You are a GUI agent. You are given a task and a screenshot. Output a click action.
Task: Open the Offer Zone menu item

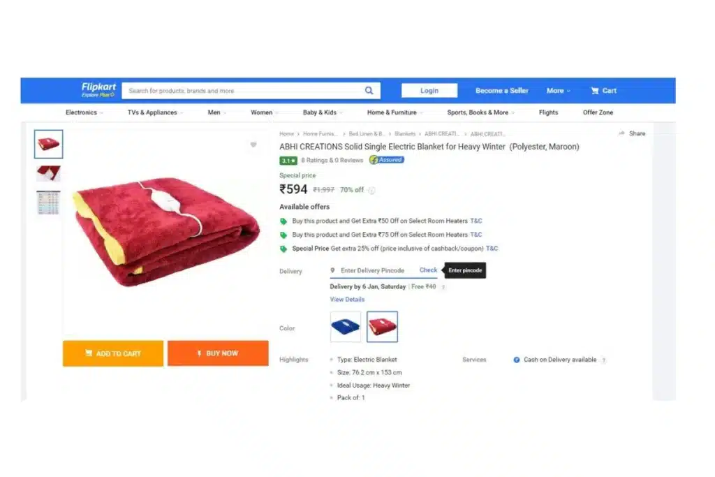pos(598,112)
